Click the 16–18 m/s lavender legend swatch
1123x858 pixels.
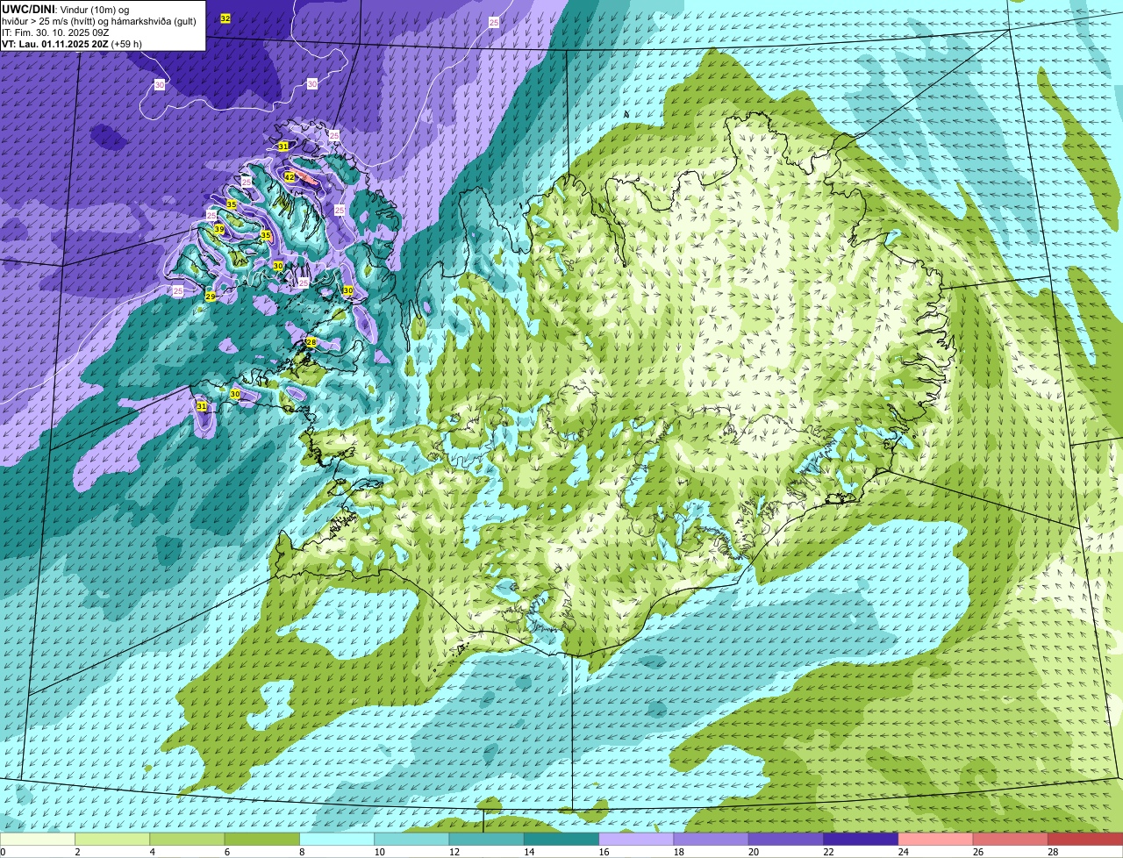(x=636, y=840)
